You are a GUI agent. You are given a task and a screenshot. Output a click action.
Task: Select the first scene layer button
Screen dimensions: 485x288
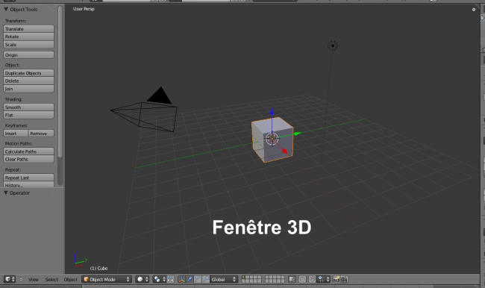coord(244,278)
